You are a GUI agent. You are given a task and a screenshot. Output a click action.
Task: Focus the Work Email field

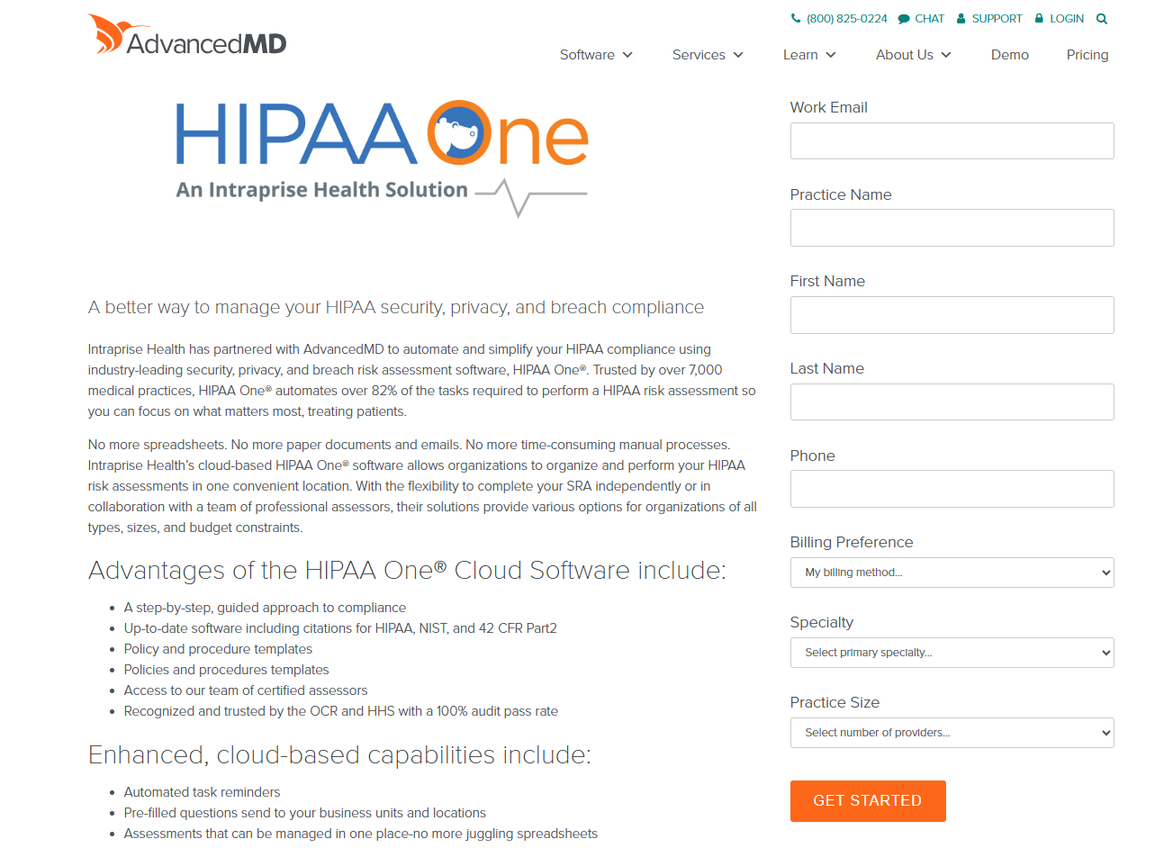click(952, 141)
